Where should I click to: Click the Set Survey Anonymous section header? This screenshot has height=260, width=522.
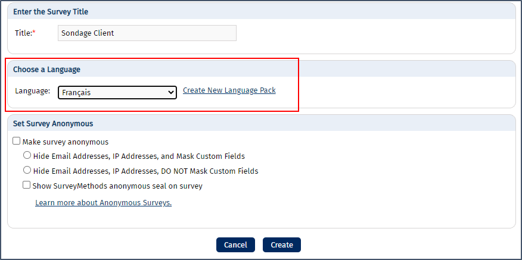[x=53, y=124]
